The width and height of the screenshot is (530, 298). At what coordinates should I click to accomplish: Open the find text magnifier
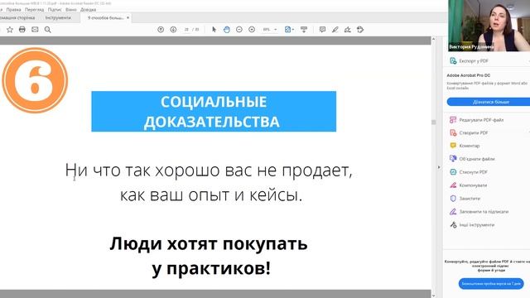point(48,30)
